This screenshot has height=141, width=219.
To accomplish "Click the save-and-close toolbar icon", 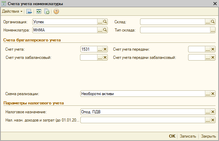I will pos(29,12).
